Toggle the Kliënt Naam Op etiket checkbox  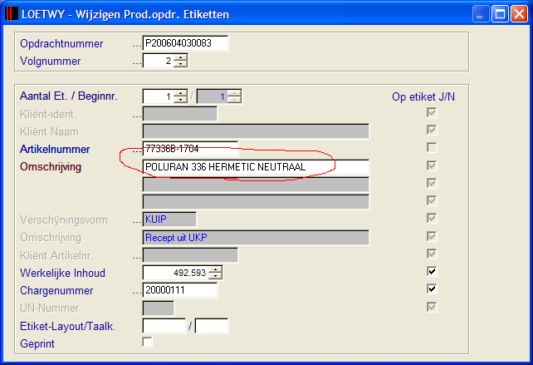point(432,130)
